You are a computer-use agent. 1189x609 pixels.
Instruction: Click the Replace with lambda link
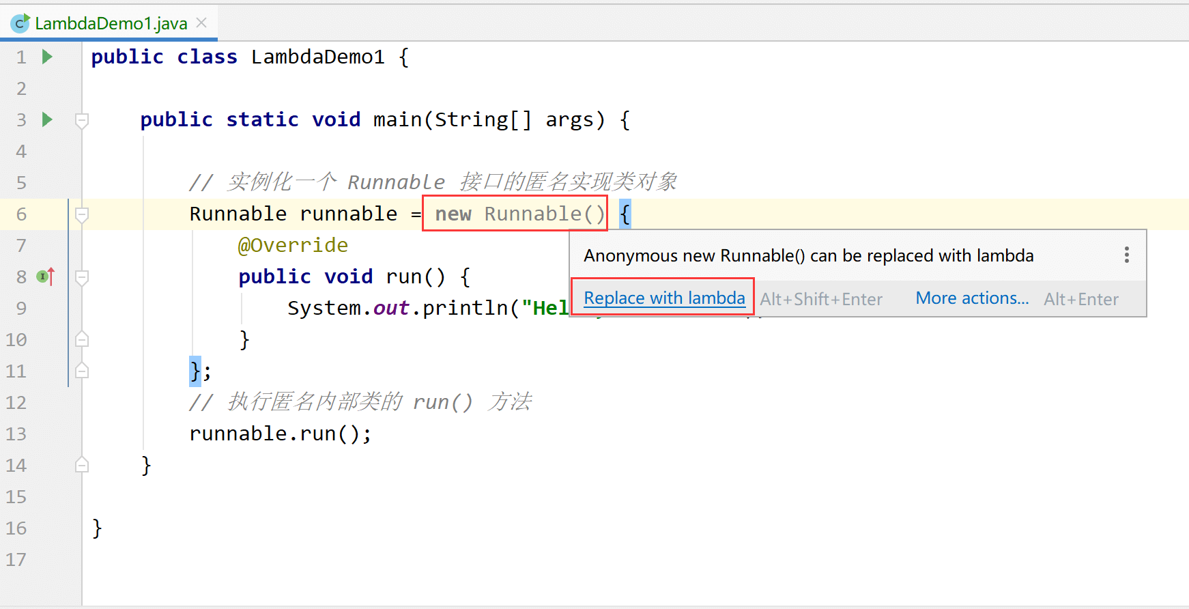pyautogui.click(x=664, y=298)
